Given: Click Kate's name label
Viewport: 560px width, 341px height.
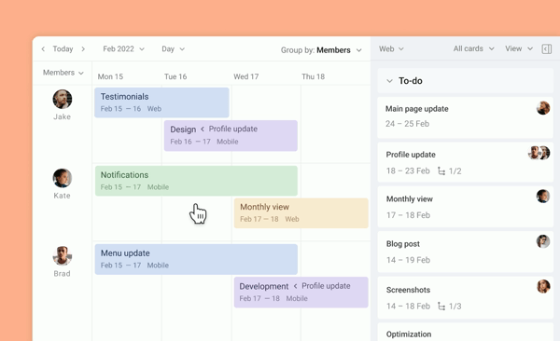Looking at the screenshot, I should coord(63,196).
